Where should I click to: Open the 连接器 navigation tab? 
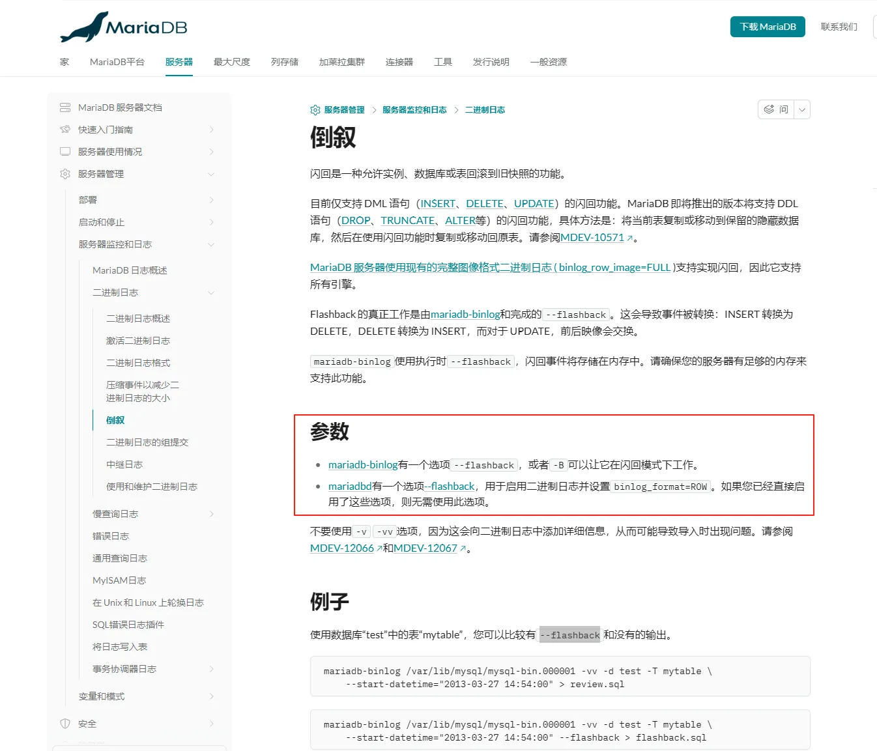pyautogui.click(x=399, y=62)
